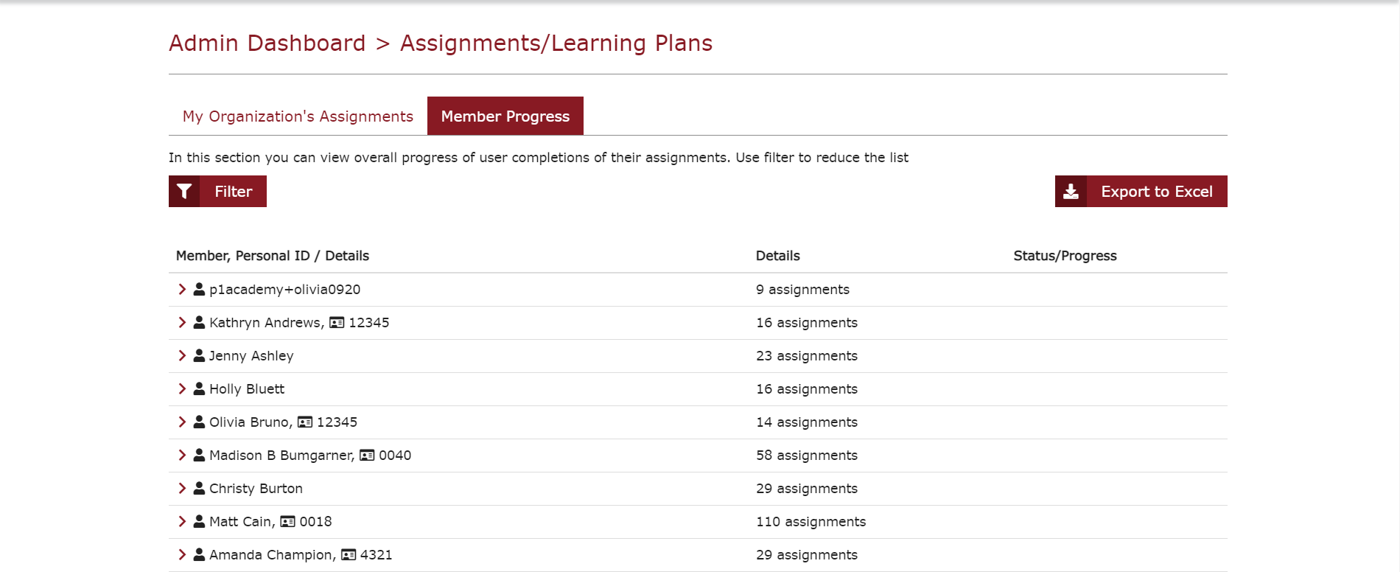This screenshot has height=572, width=1400.
Task: Click Madison B Bumgarner's 58 assignments entry
Action: pyautogui.click(x=807, y=456)
